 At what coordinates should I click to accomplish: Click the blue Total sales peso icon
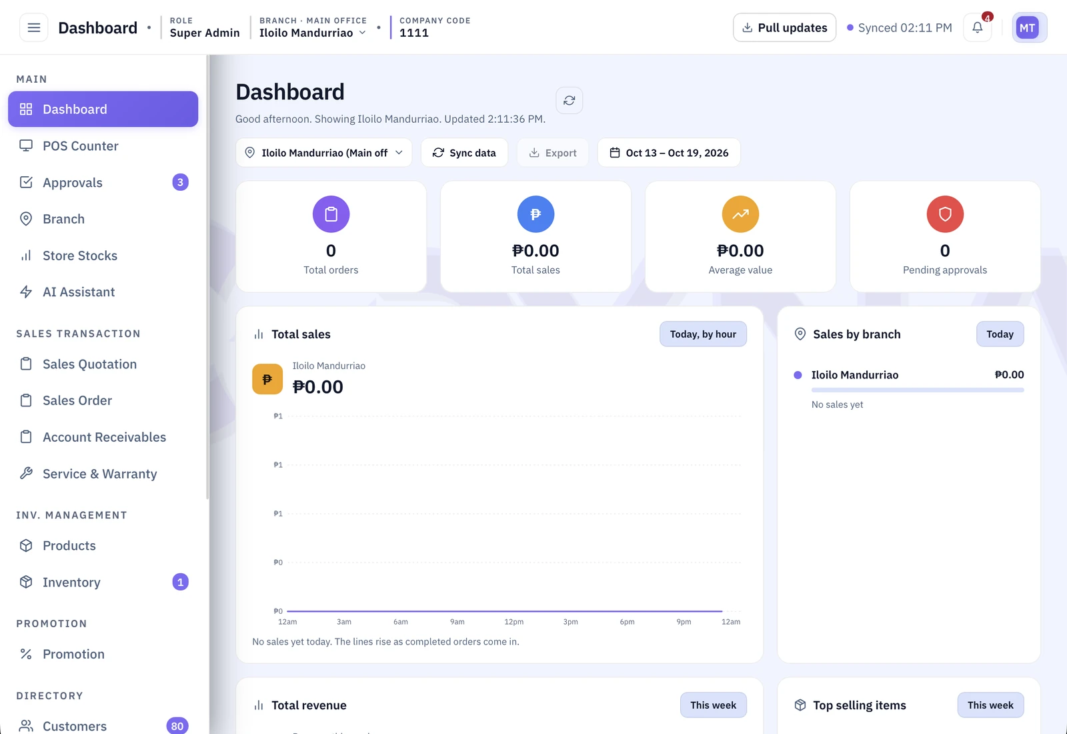[536, 214]
